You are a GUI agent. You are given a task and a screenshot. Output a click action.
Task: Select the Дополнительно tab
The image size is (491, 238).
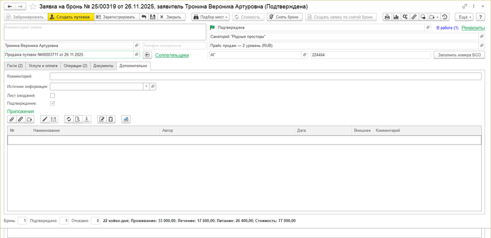pyautogui.click(x=134, y=66)
